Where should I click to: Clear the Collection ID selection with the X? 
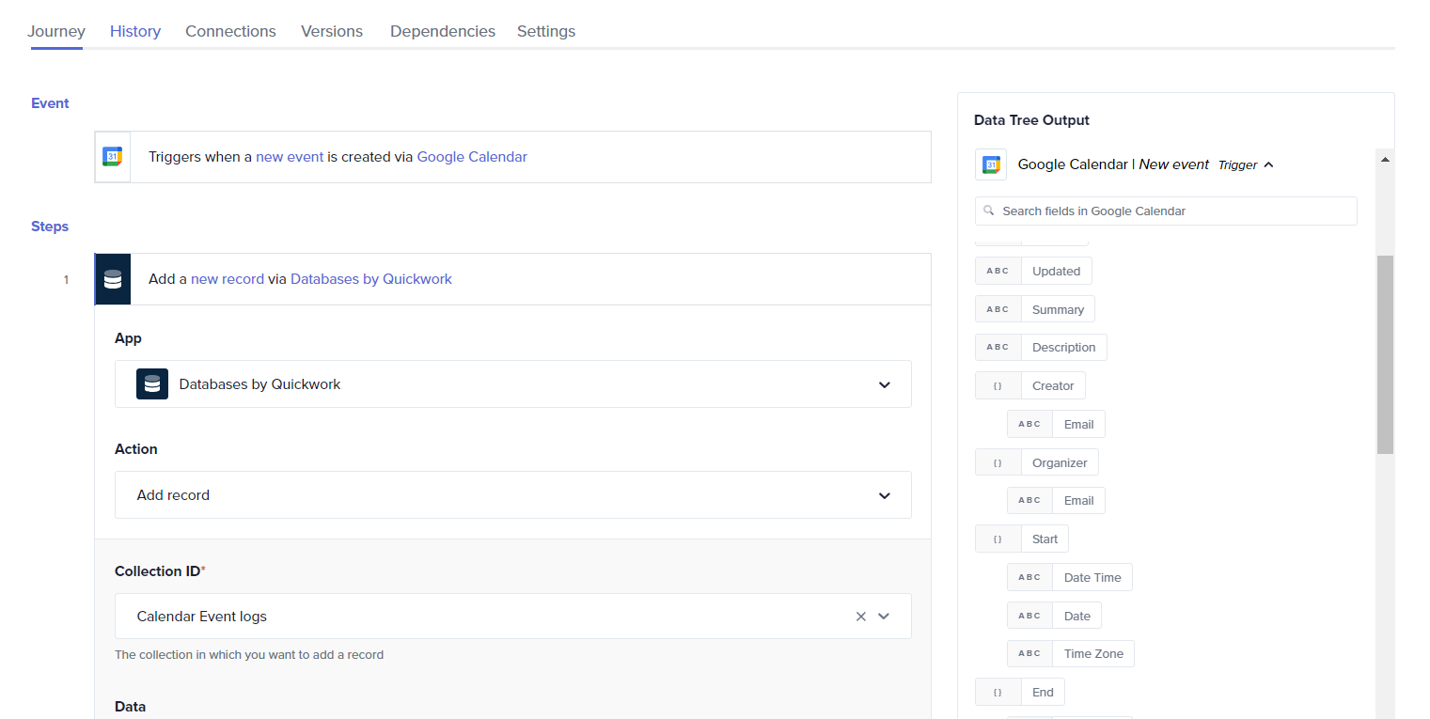(x=861, y=617)
